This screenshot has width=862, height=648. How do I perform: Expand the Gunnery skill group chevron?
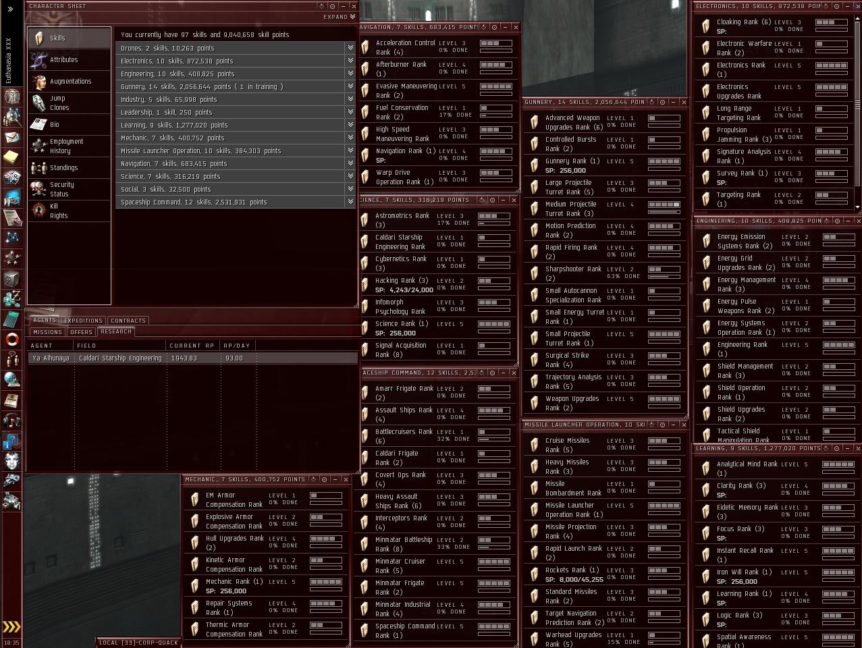(x=350, y=86)
